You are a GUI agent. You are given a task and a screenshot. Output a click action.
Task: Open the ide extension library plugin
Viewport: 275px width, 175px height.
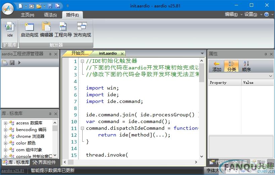[x=10, y=30]
